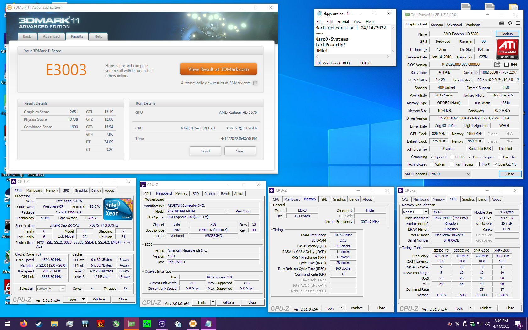Viewport: 528px width, 330px height.
Task: Open Windows Security shield tray icon
Action: (472, 324)
